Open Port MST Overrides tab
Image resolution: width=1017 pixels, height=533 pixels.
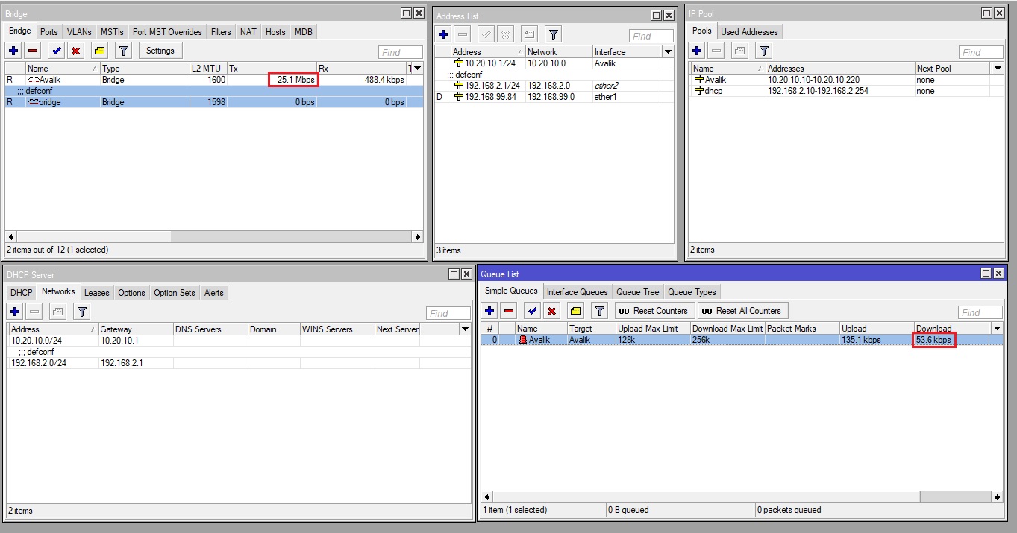coord(167,32)
